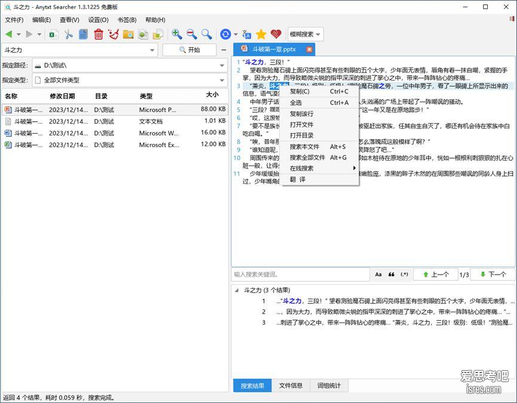Expand the 指定路径 D:\测试\ dropdown
The image size is (517, 403).
(x=222, y=65)
